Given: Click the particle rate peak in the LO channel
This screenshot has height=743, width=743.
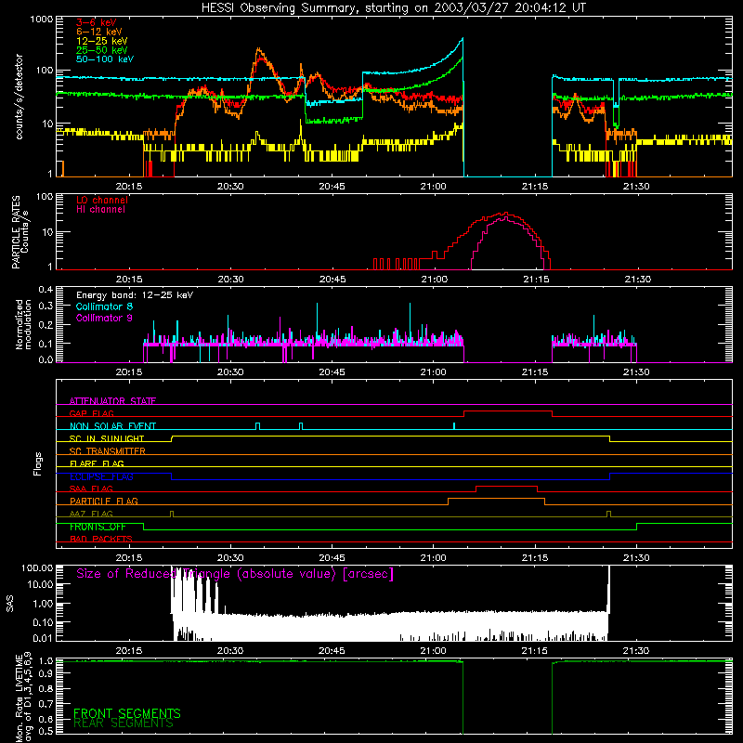Looking at the screenshot, I should click(x=505, y=214).
